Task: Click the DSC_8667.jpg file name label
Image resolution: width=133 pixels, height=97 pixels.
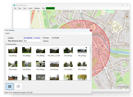Action: (x=13, y=56)
